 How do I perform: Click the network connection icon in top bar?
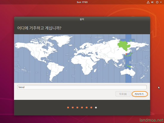click(148, 2)
